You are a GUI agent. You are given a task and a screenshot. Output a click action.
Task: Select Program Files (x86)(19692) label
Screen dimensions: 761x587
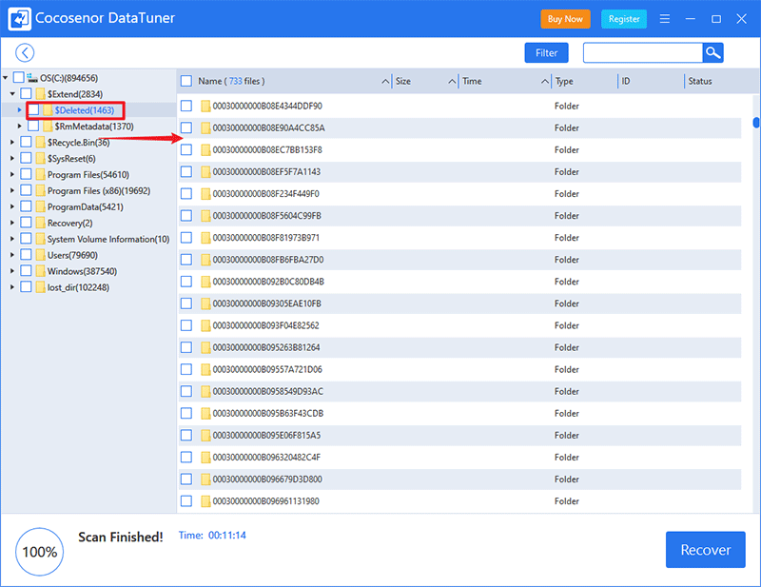99,191
